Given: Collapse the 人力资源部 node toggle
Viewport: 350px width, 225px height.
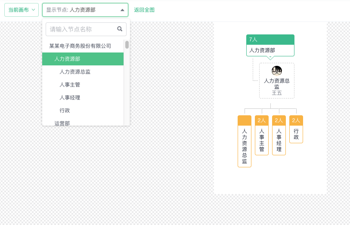Looking at the screenshot, I should 270,58.
